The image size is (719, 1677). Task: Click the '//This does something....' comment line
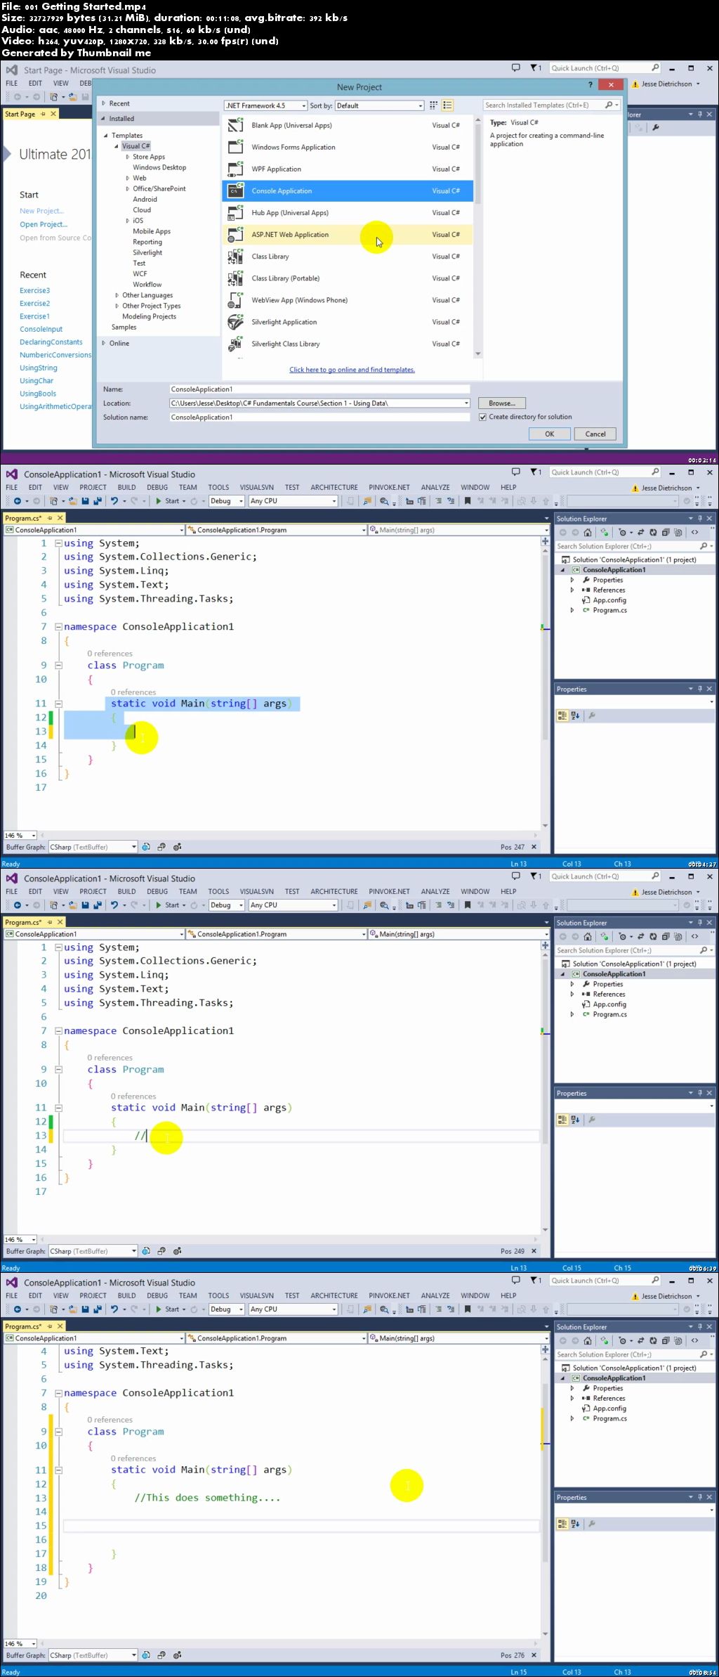[x=207, y=1498]
